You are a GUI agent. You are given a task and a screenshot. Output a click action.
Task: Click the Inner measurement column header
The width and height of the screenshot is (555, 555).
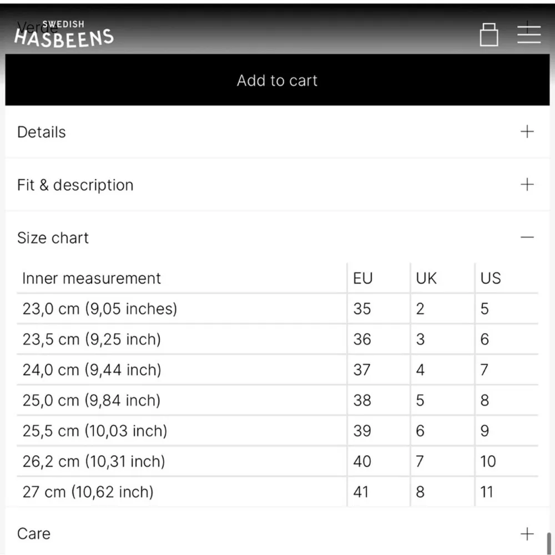92,278
